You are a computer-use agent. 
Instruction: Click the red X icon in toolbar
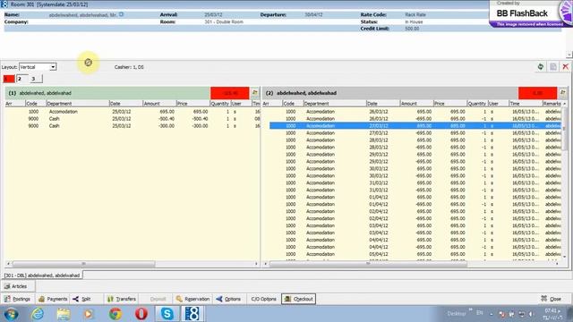(x=565, y=67)
